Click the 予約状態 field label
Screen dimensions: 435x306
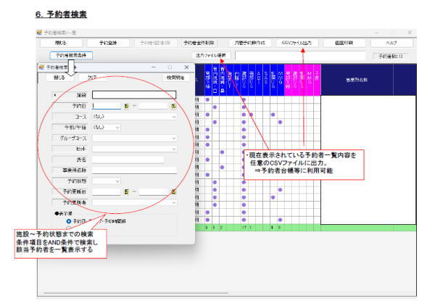[x=70, y=181]
